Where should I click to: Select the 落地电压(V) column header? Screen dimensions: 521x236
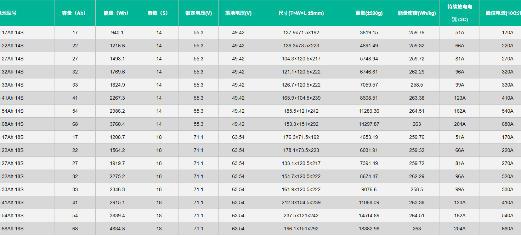click(238, 13)
